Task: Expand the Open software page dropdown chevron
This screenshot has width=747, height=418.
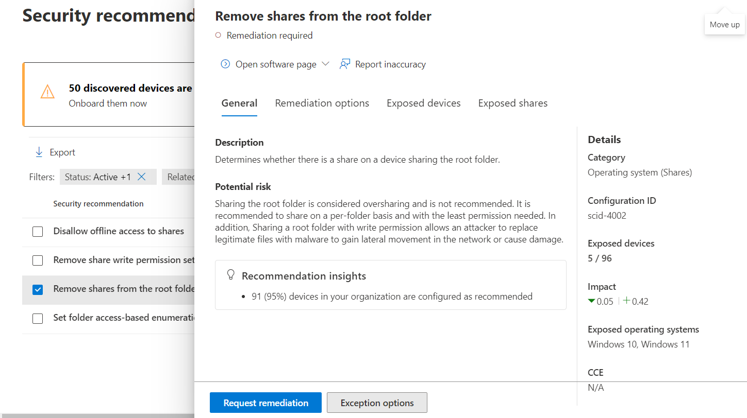Action: [x=325, y=64]
